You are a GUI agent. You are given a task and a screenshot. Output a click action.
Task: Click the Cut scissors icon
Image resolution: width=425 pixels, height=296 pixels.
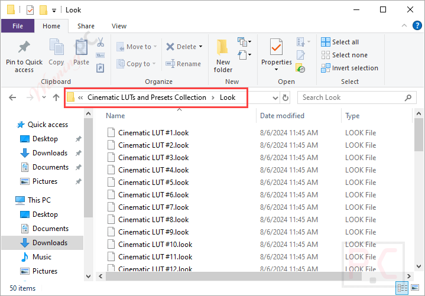pyautogui.click(x=100, y=43)
